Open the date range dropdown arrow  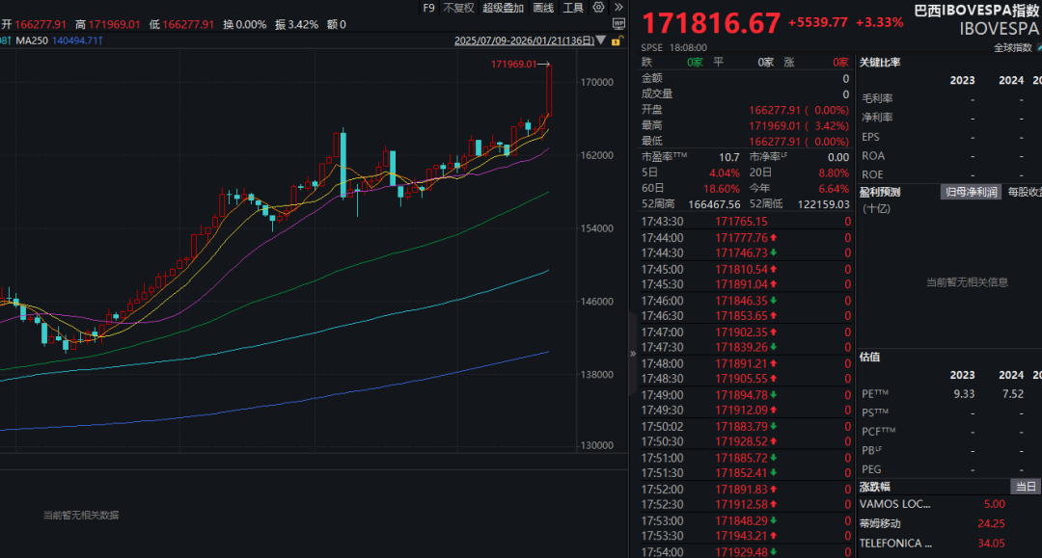603,40
